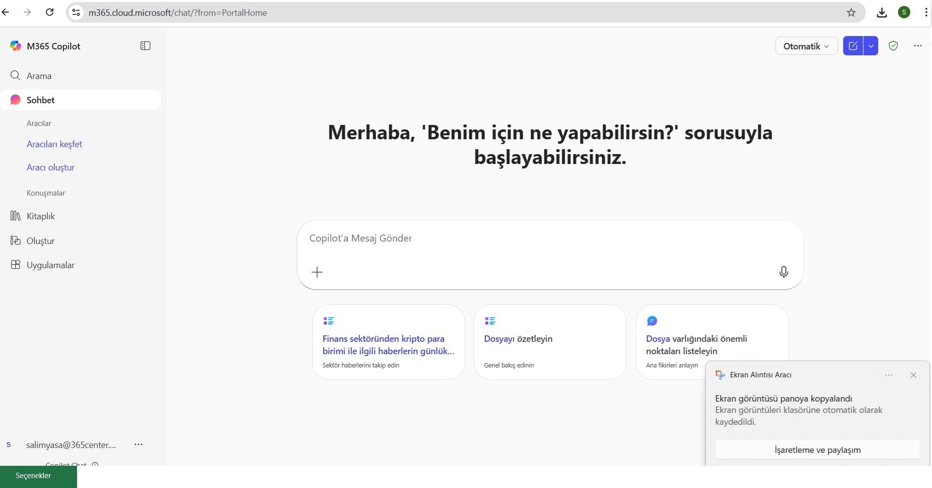Collapse the sidebar with the panel icon
This screenshot has height=488, width=932.
[145, 46]
